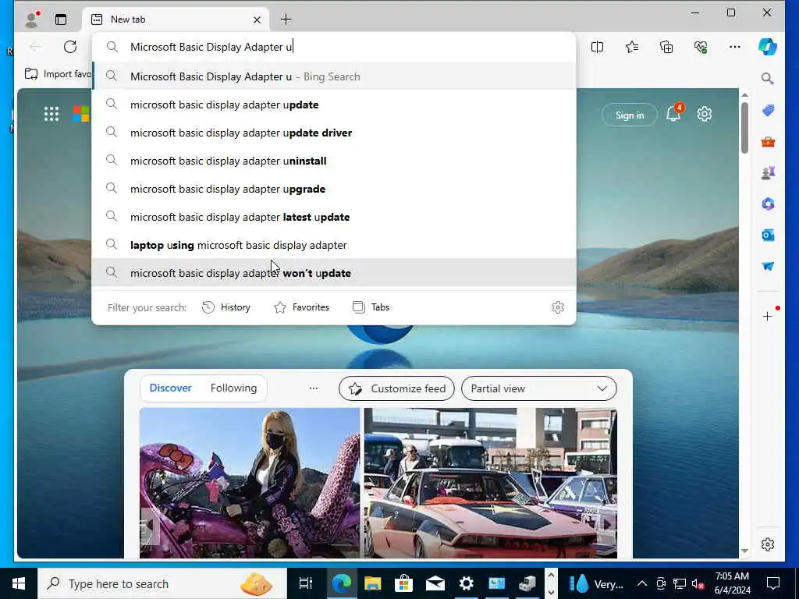Choose the suggestion 'microsoft basic display adapter update'
Screen dimensions: 799x599
pyautogui.click(x=334, y=105)
